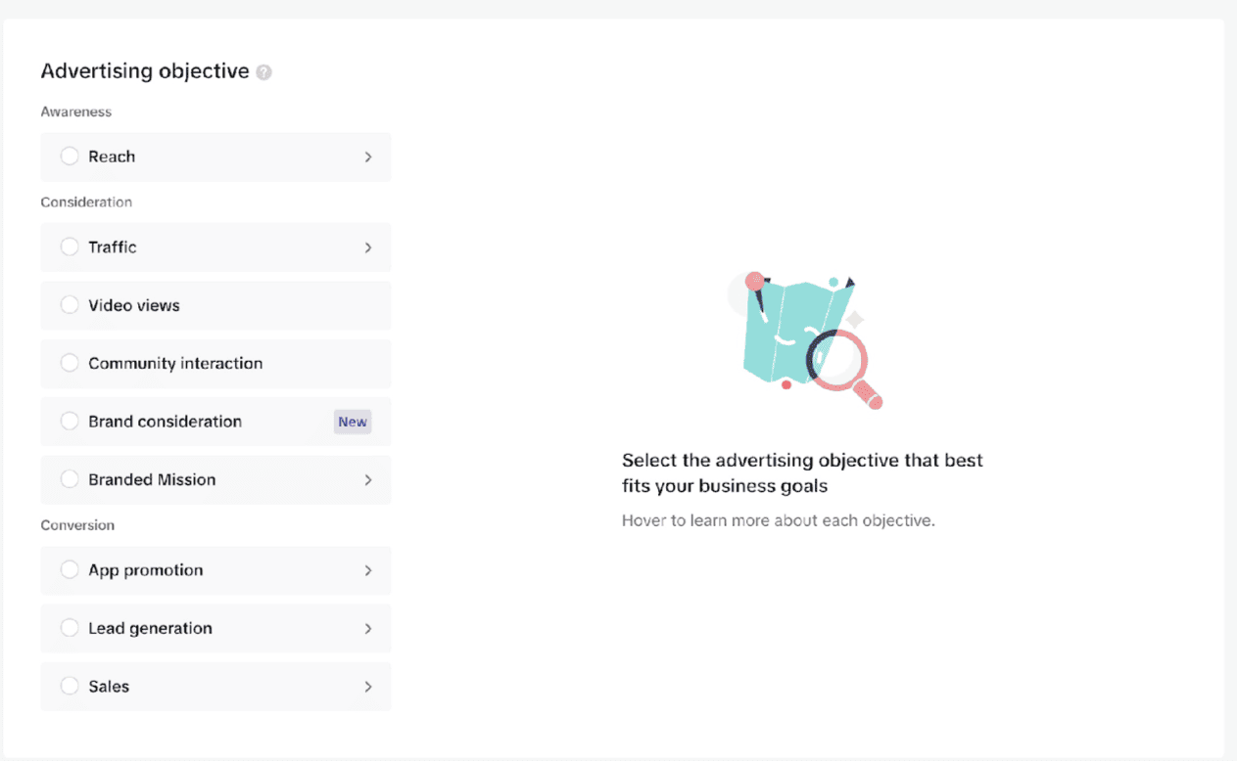Click the Video views option label
Screen dimensions: 1237x761
pyautogui.click(x=134, y=305)
